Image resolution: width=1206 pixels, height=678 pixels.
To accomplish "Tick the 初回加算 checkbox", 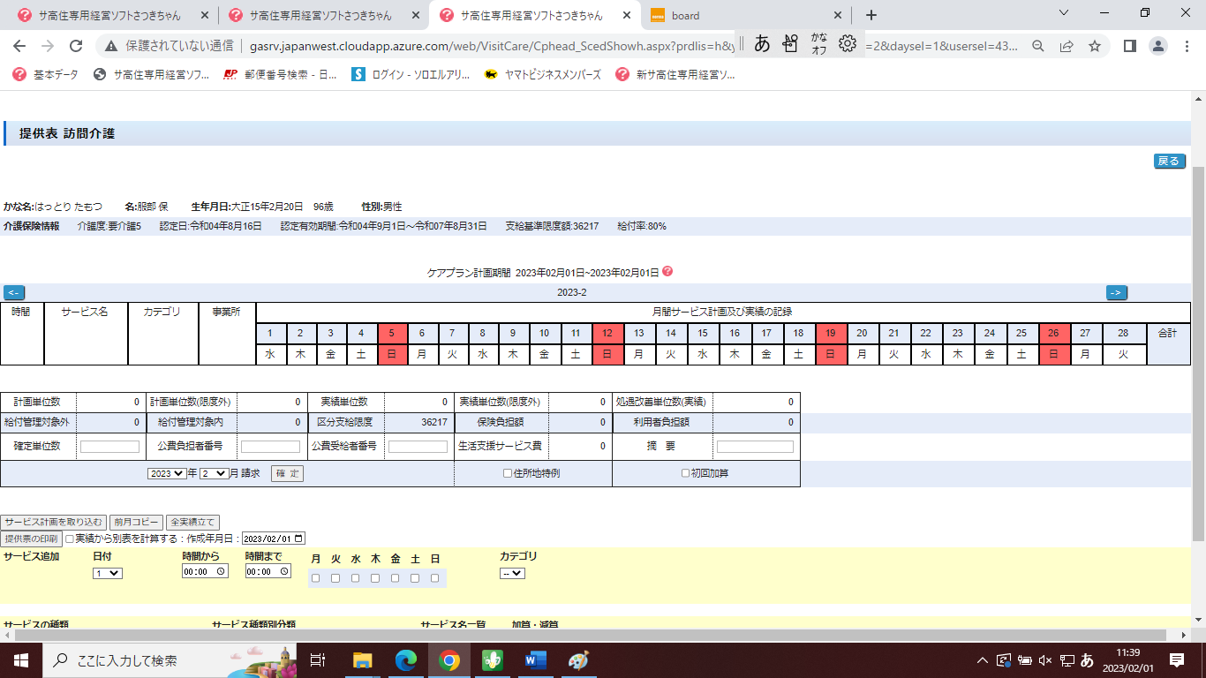I will (686, 473).
